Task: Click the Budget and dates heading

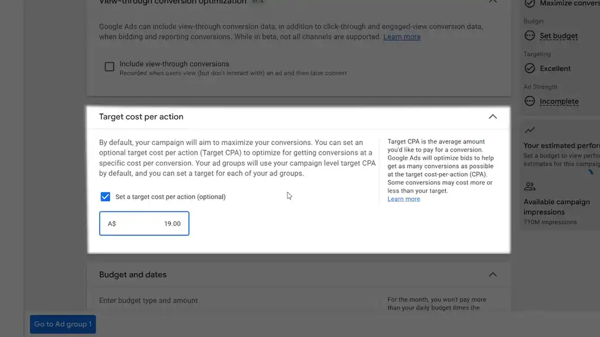Action: click(x=133, y=275)
